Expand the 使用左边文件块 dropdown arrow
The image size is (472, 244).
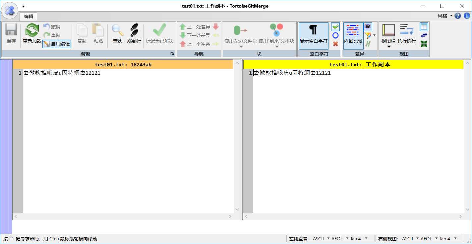pyautogui.click(x=241, y=47)
